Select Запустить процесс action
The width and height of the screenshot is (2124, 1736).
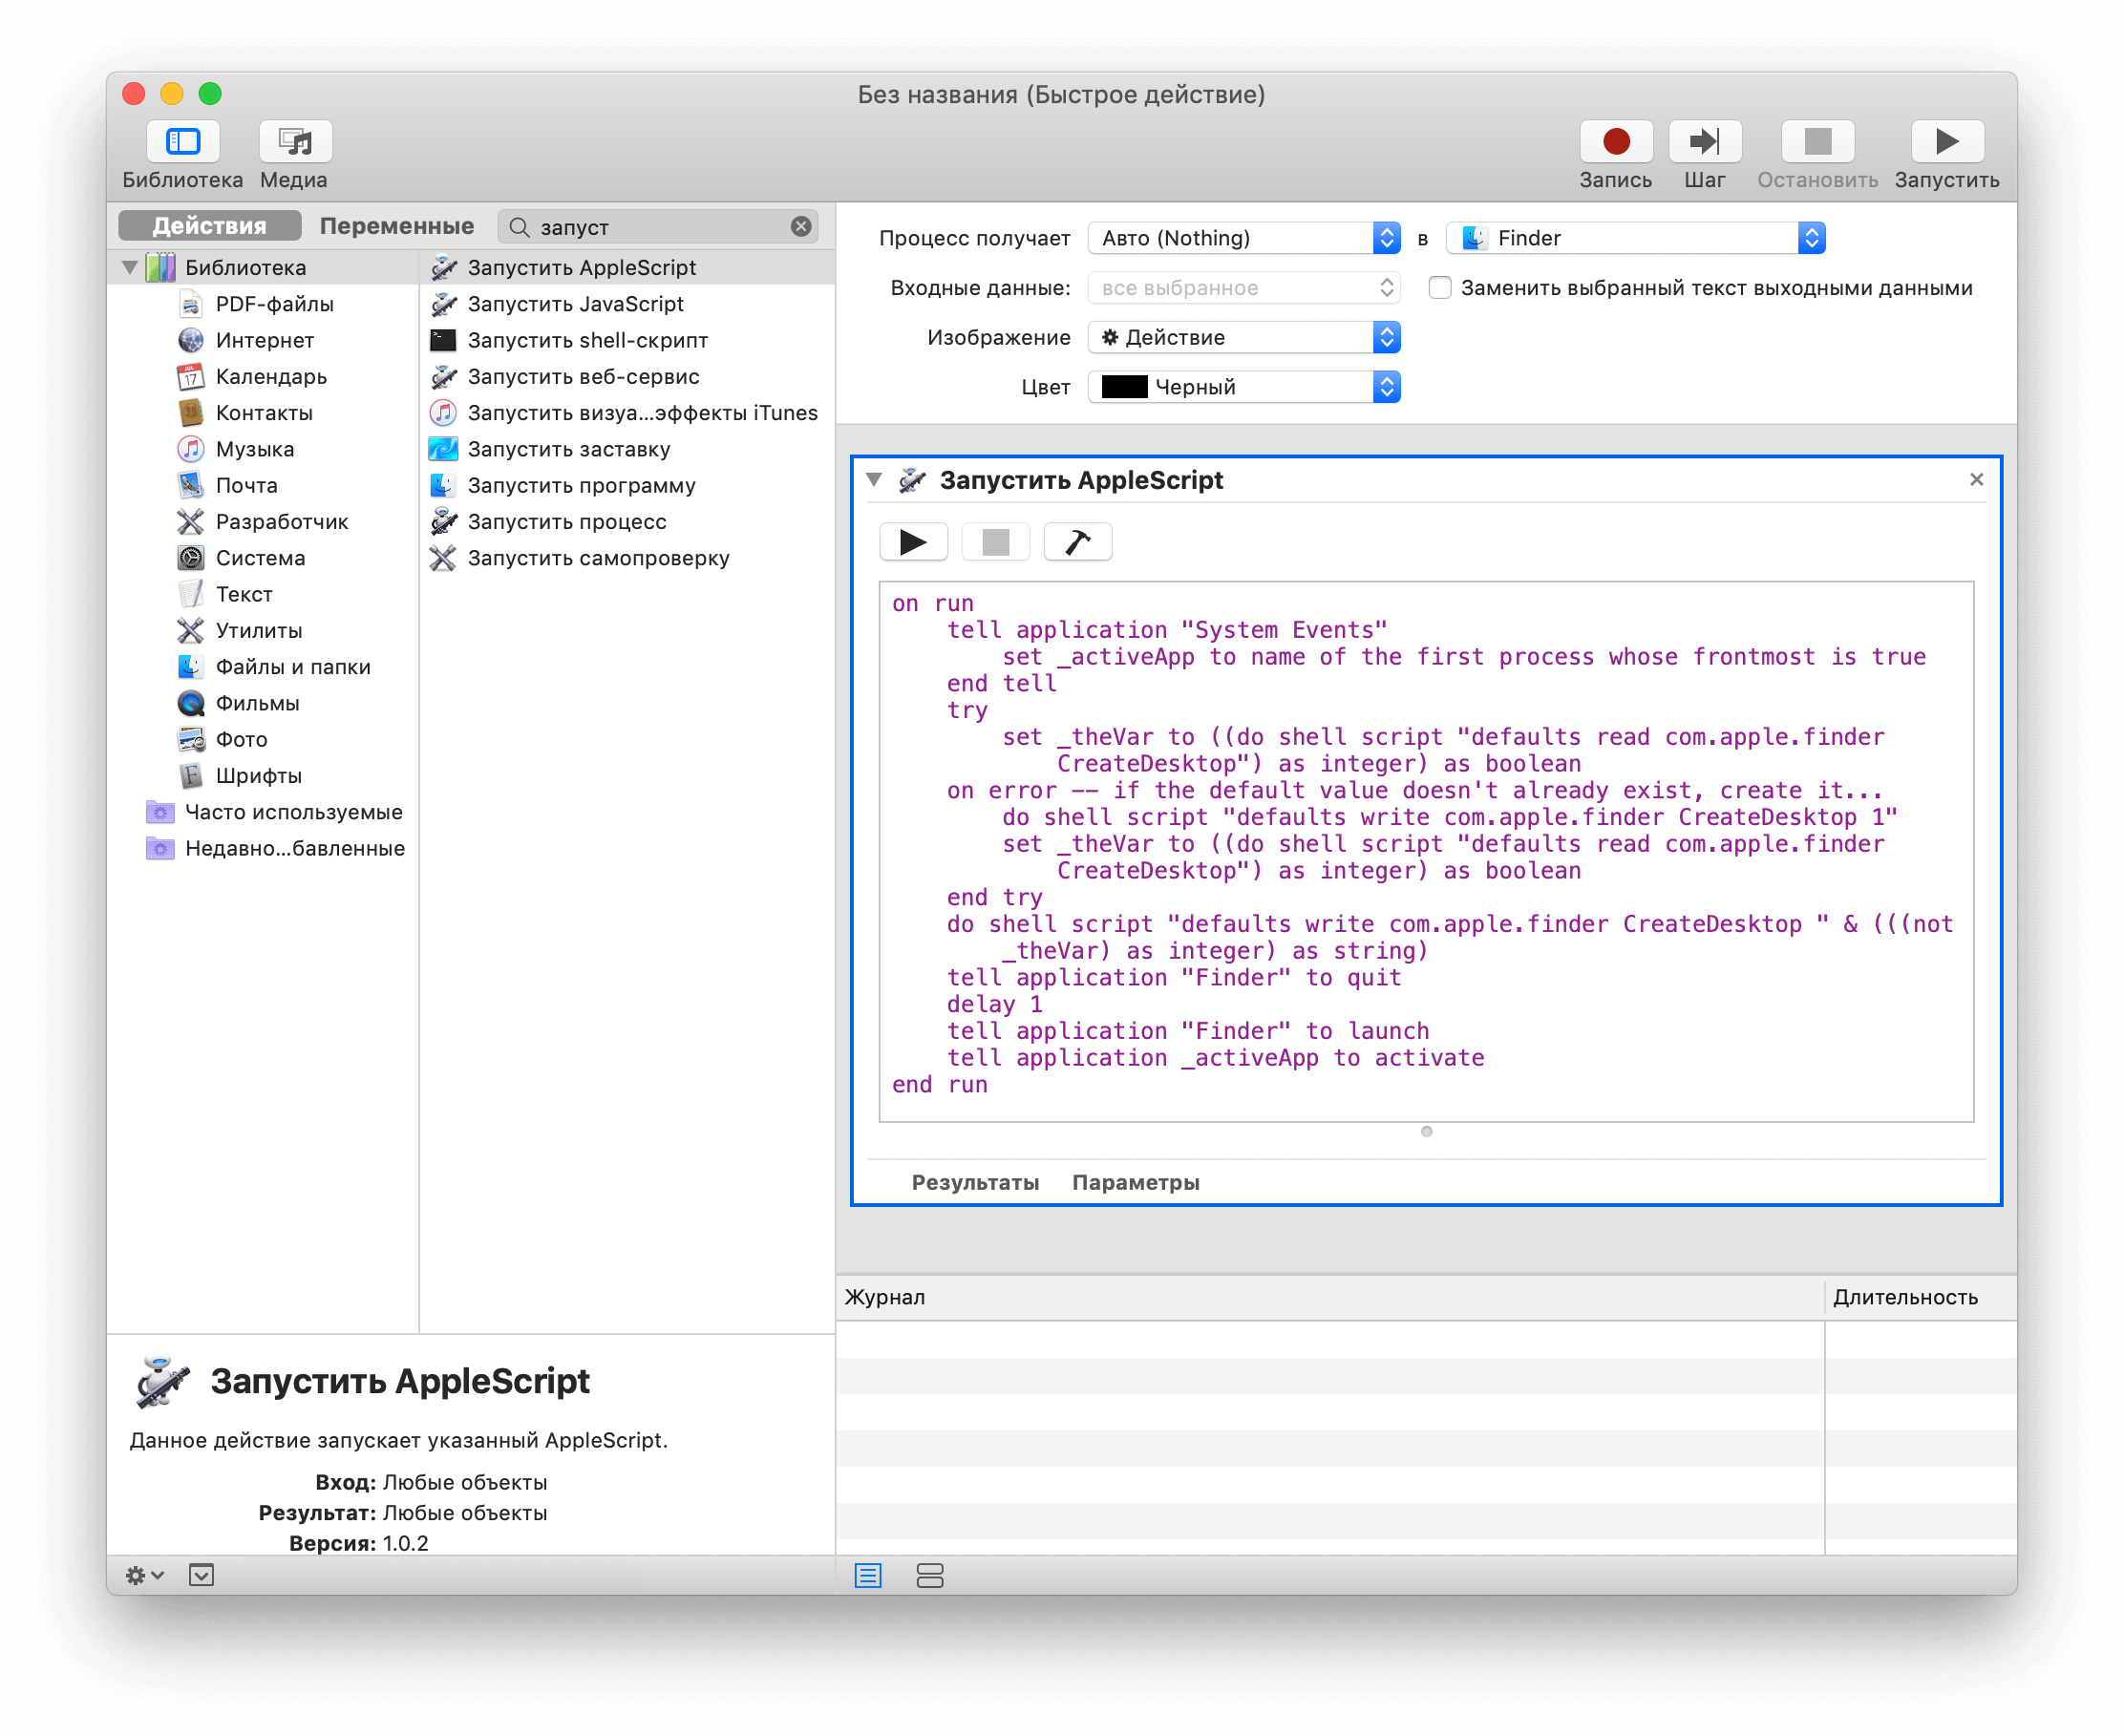coord(627,522)
